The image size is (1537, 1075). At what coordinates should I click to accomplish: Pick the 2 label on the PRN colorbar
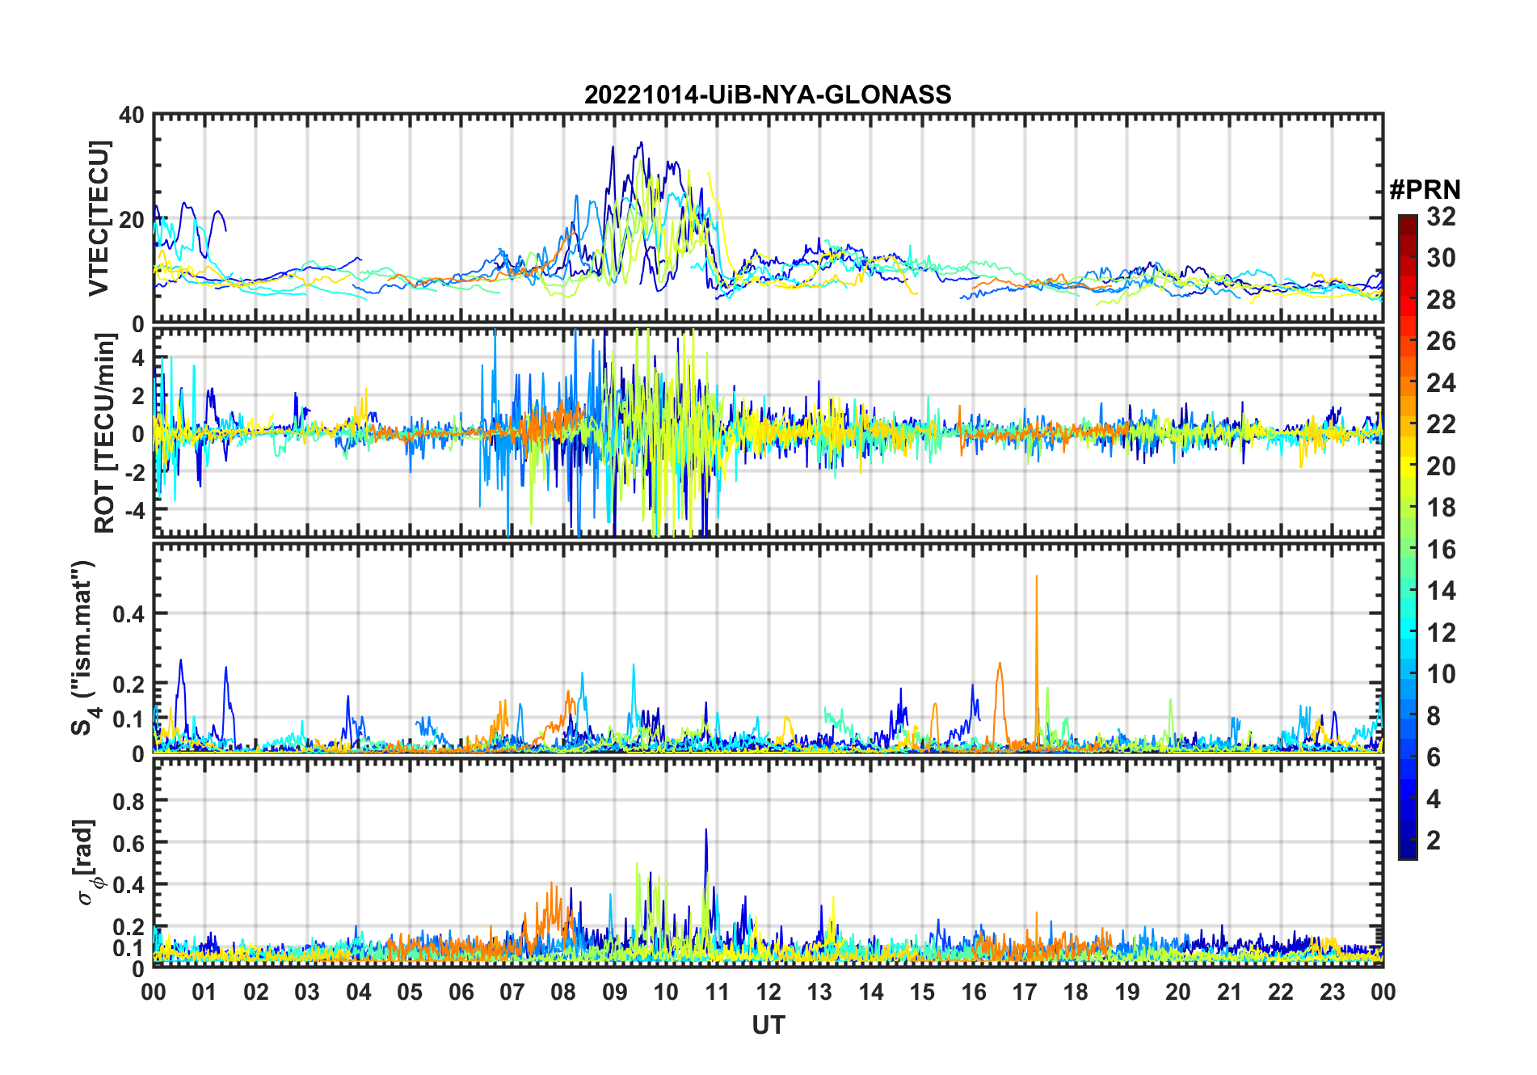(1434, 841)
